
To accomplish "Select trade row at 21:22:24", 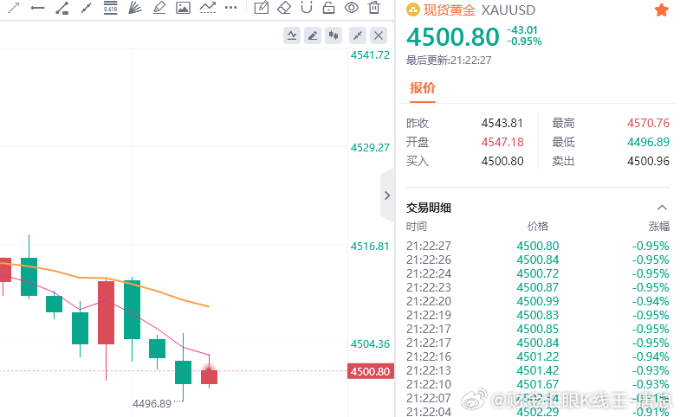I will (x=538, y=273).
